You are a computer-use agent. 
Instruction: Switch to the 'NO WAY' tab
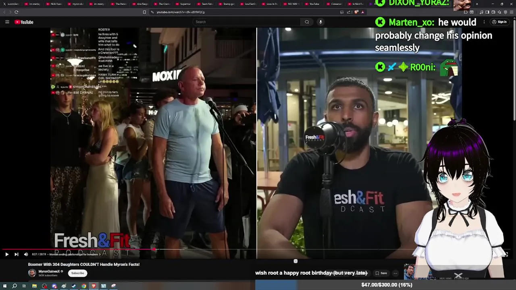pos(291,4)
